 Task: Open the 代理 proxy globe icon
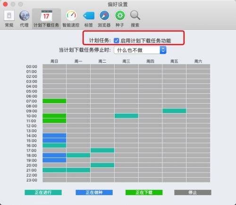coord(25,16)
